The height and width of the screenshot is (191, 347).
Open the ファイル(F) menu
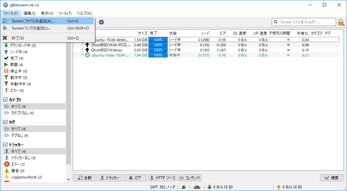click(11, 13)
